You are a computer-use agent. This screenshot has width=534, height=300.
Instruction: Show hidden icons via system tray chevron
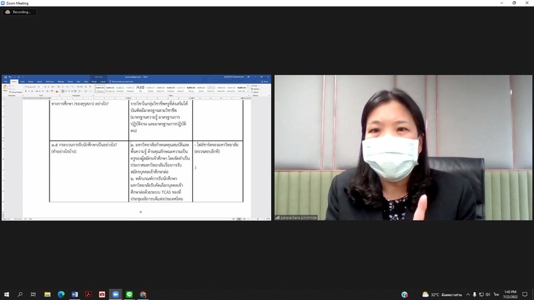pyautogui.click(x=468, y=295)
